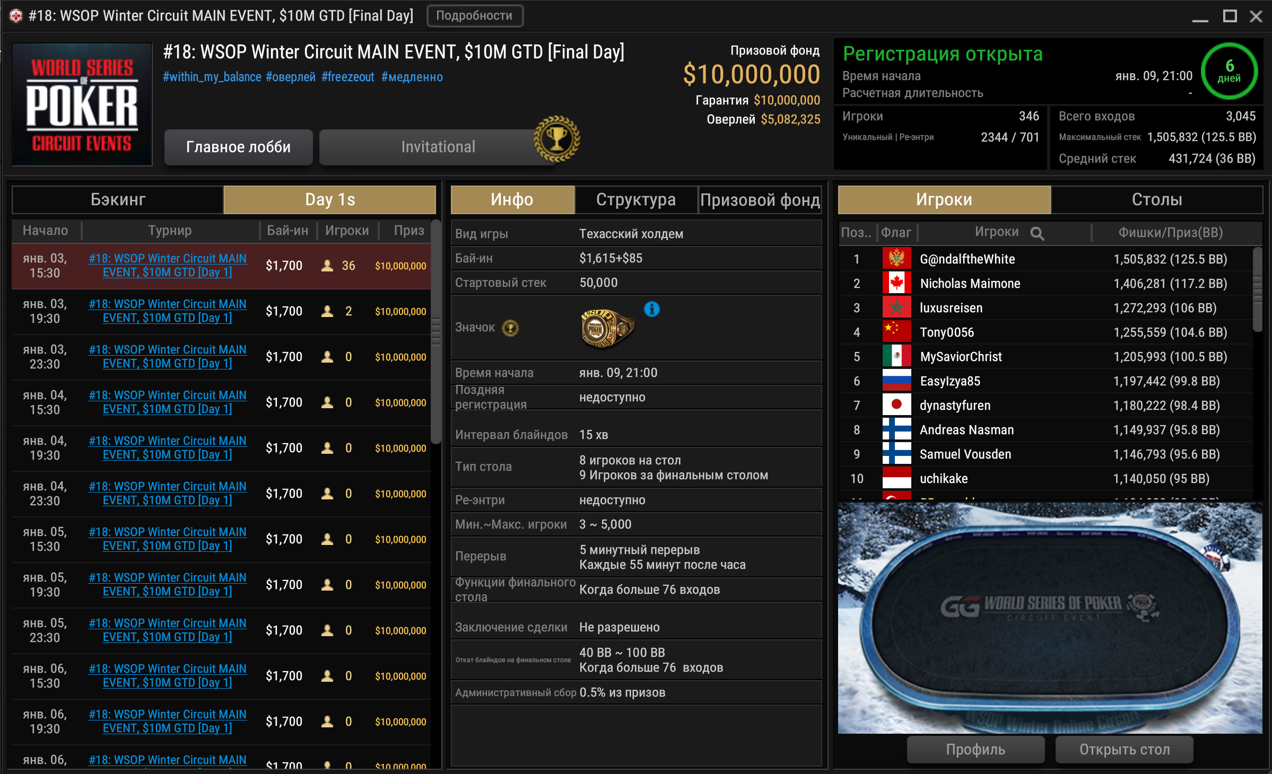Screen dimensions: 1272x774
Task: Click the red poker chip title icon
Action: (16, 16)
